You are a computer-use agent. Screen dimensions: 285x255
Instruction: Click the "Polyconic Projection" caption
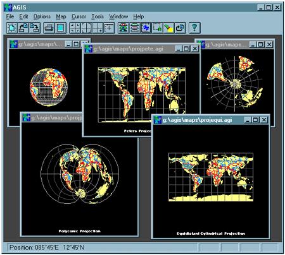pos(80,231)
